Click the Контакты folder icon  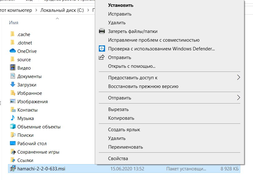12,110
